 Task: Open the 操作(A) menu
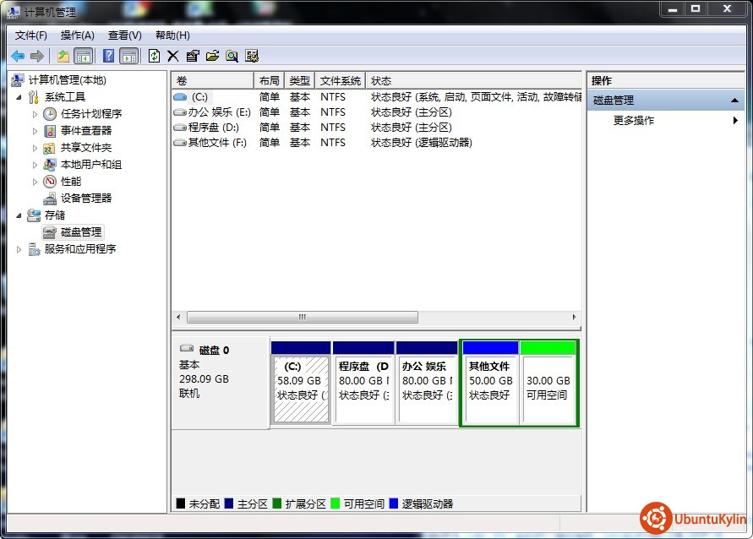coord(77,35)
